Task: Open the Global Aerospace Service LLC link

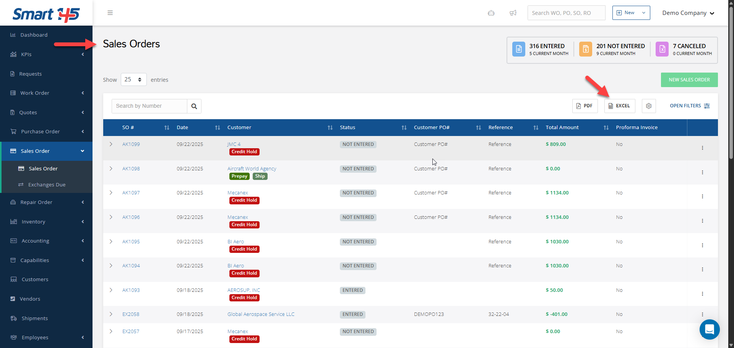Action: point(261,314)
